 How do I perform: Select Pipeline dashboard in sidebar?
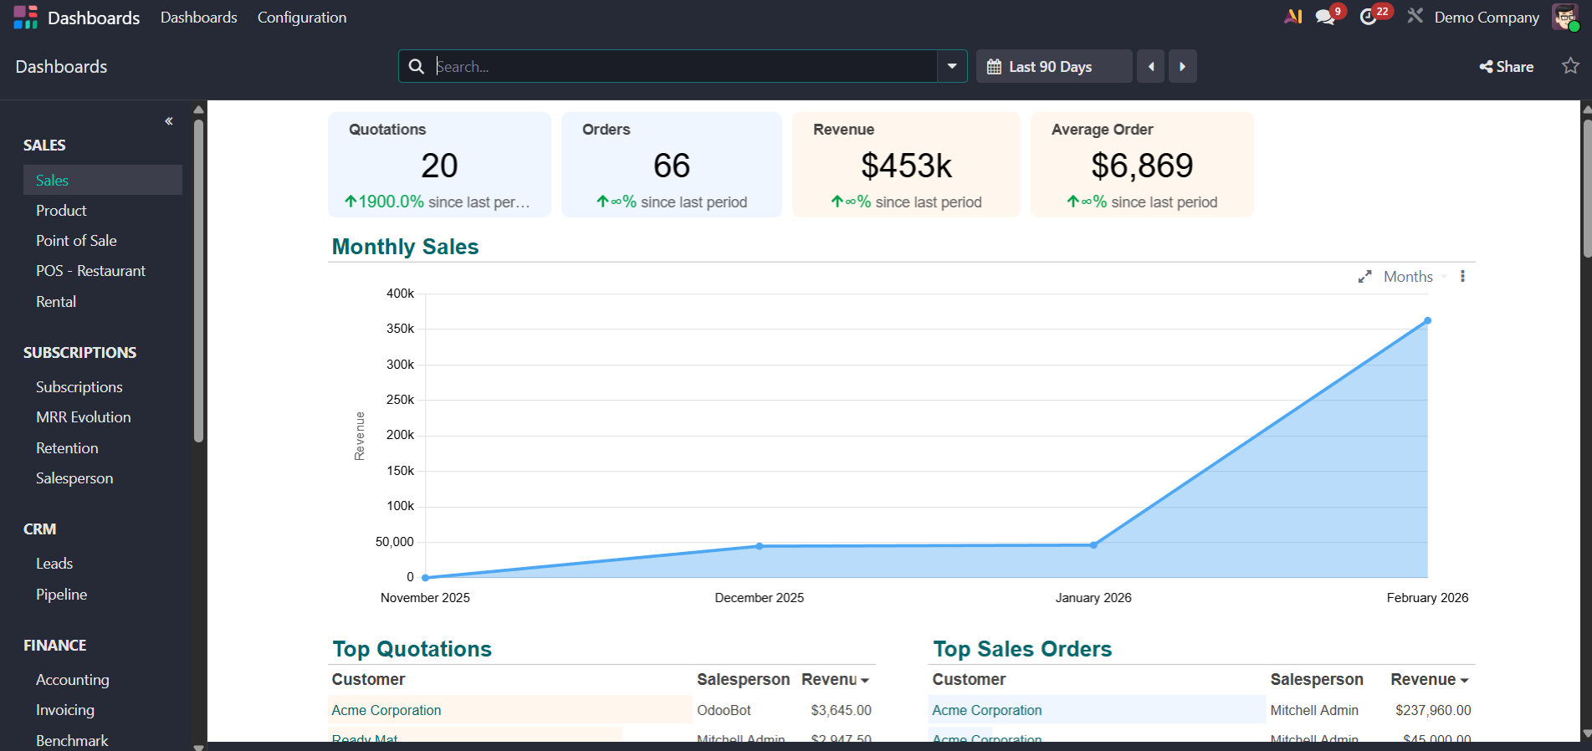pos(61,595)
